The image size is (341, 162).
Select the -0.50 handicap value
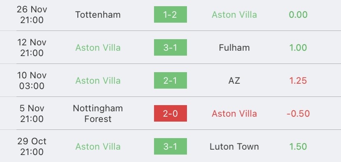click(x=298, y=113)
